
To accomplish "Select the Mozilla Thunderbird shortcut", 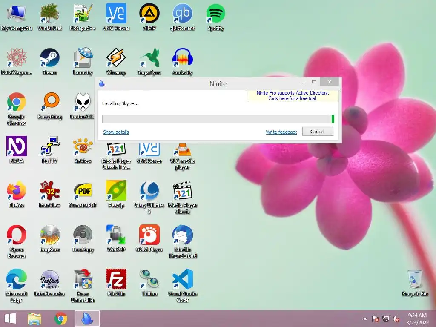I will [x=182, y=241].
